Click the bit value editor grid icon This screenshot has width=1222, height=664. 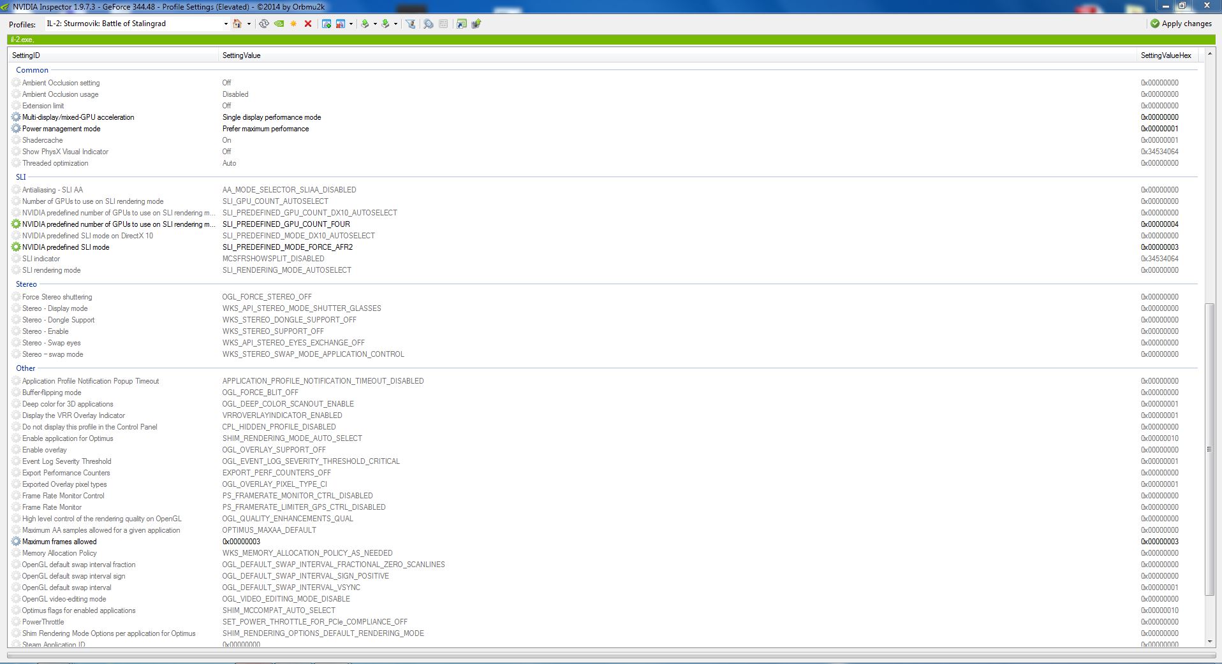click(x=443, y=24)
